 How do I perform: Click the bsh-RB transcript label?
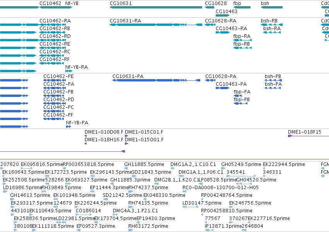[x=269, y=21]
